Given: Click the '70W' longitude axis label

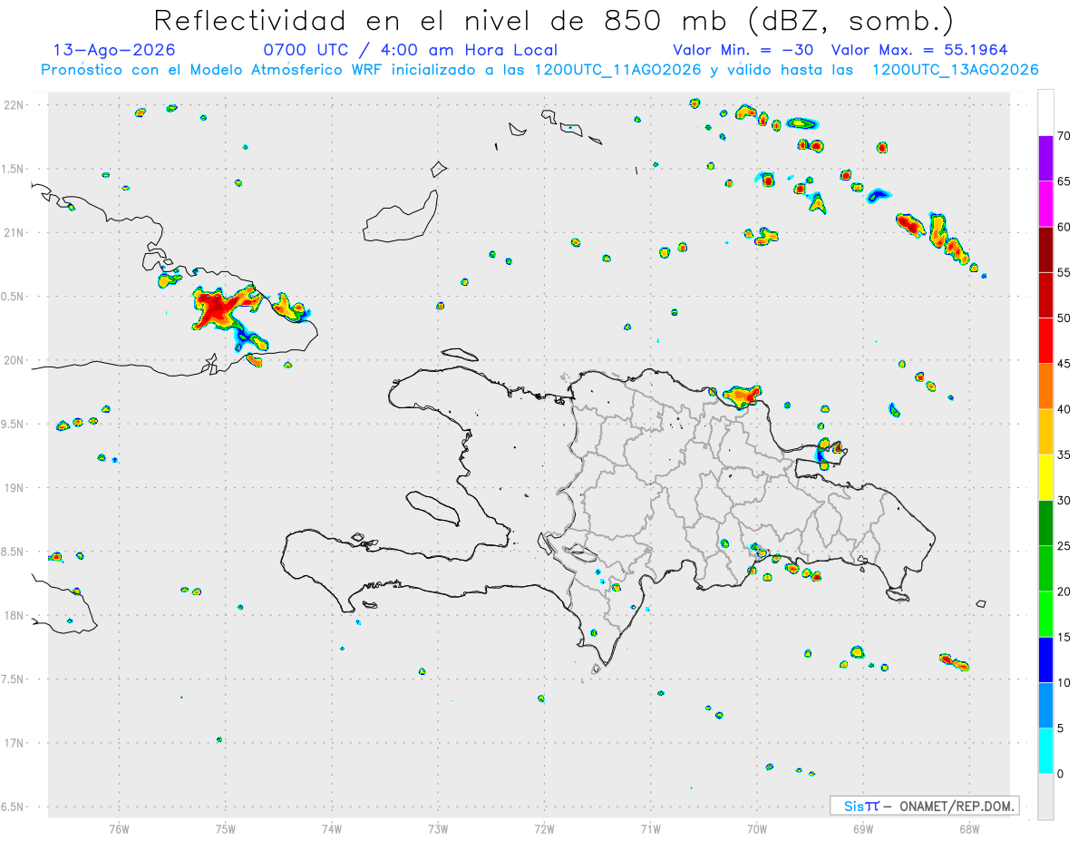Looking at the screenshot, I should [x=757, y=828].
